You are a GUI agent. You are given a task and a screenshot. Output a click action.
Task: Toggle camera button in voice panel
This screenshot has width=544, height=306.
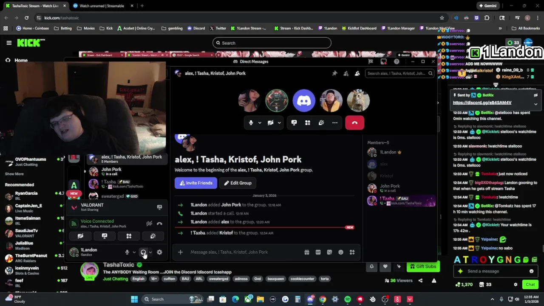pyautogui.click(x=80, y=236)
